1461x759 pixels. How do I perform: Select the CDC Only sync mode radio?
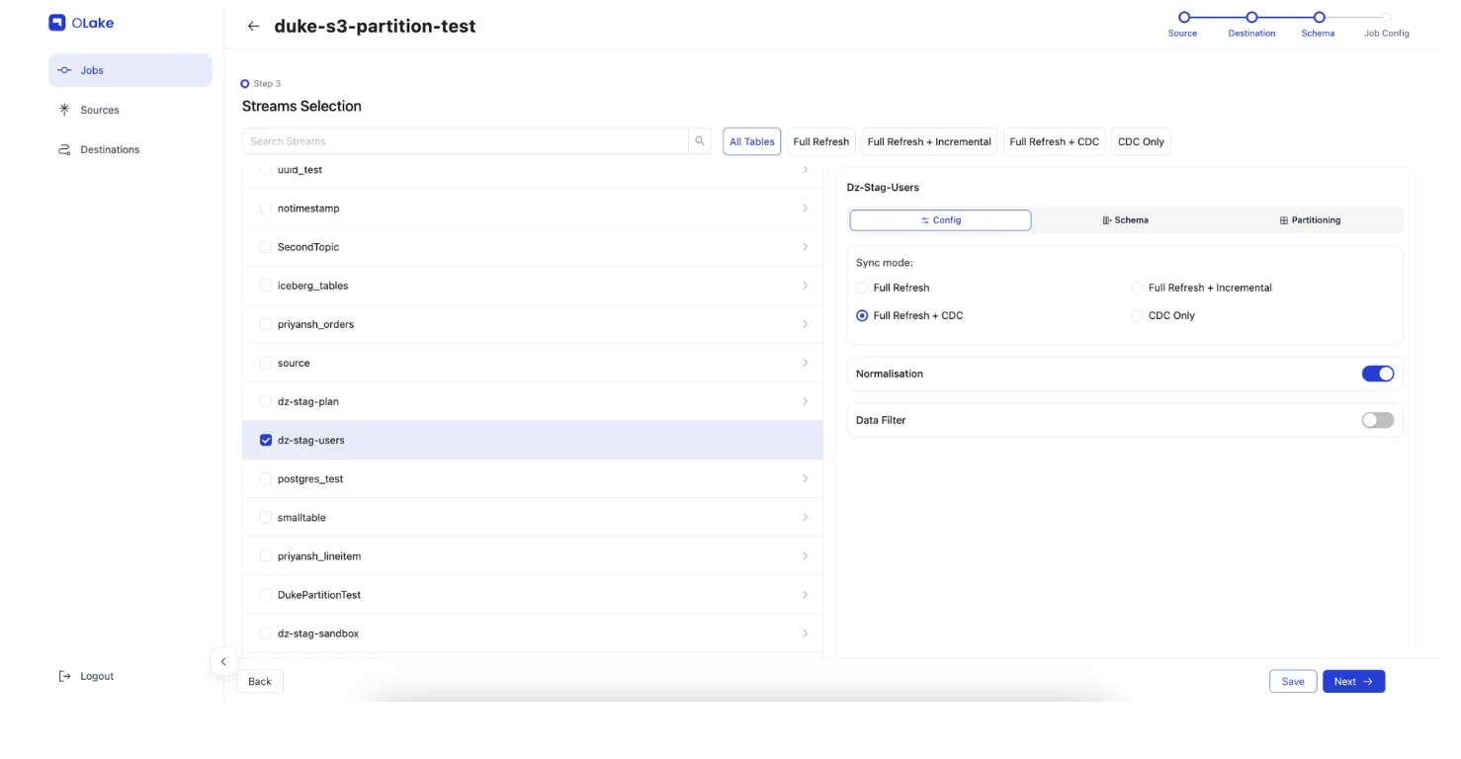pyautogui.click(x=1137, y=315)
